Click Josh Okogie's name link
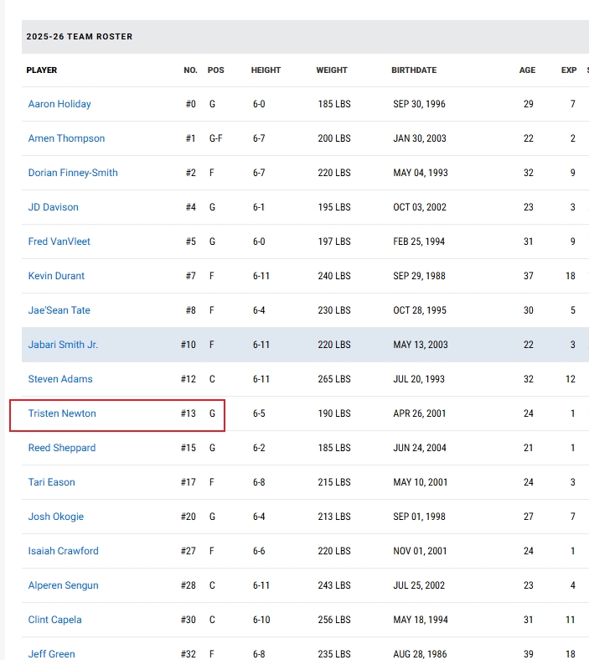Viewport: 589px width, 660px height. point(56,517)
